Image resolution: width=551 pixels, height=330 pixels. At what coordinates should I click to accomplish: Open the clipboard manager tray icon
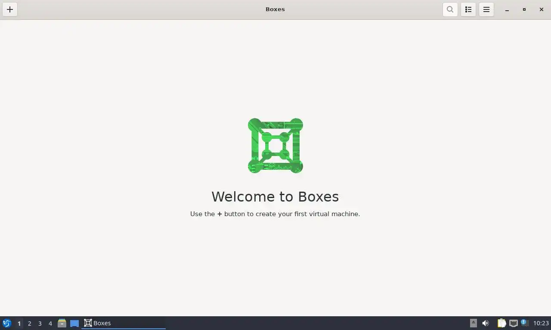(501, 323)
